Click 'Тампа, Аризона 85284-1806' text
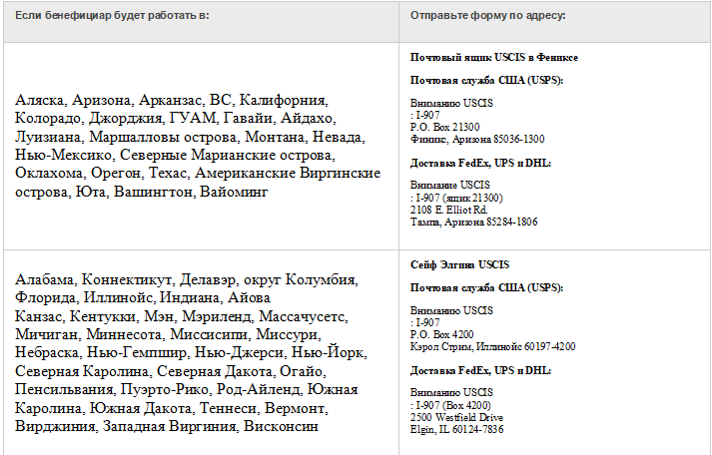The image size is (712, 455). pos(473,222)
